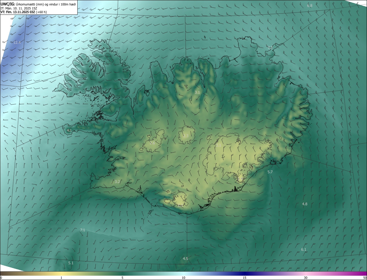Click the 30 tick label on the color scale
The width and height of the screenshot is (367, 280).
pos(306,278)
